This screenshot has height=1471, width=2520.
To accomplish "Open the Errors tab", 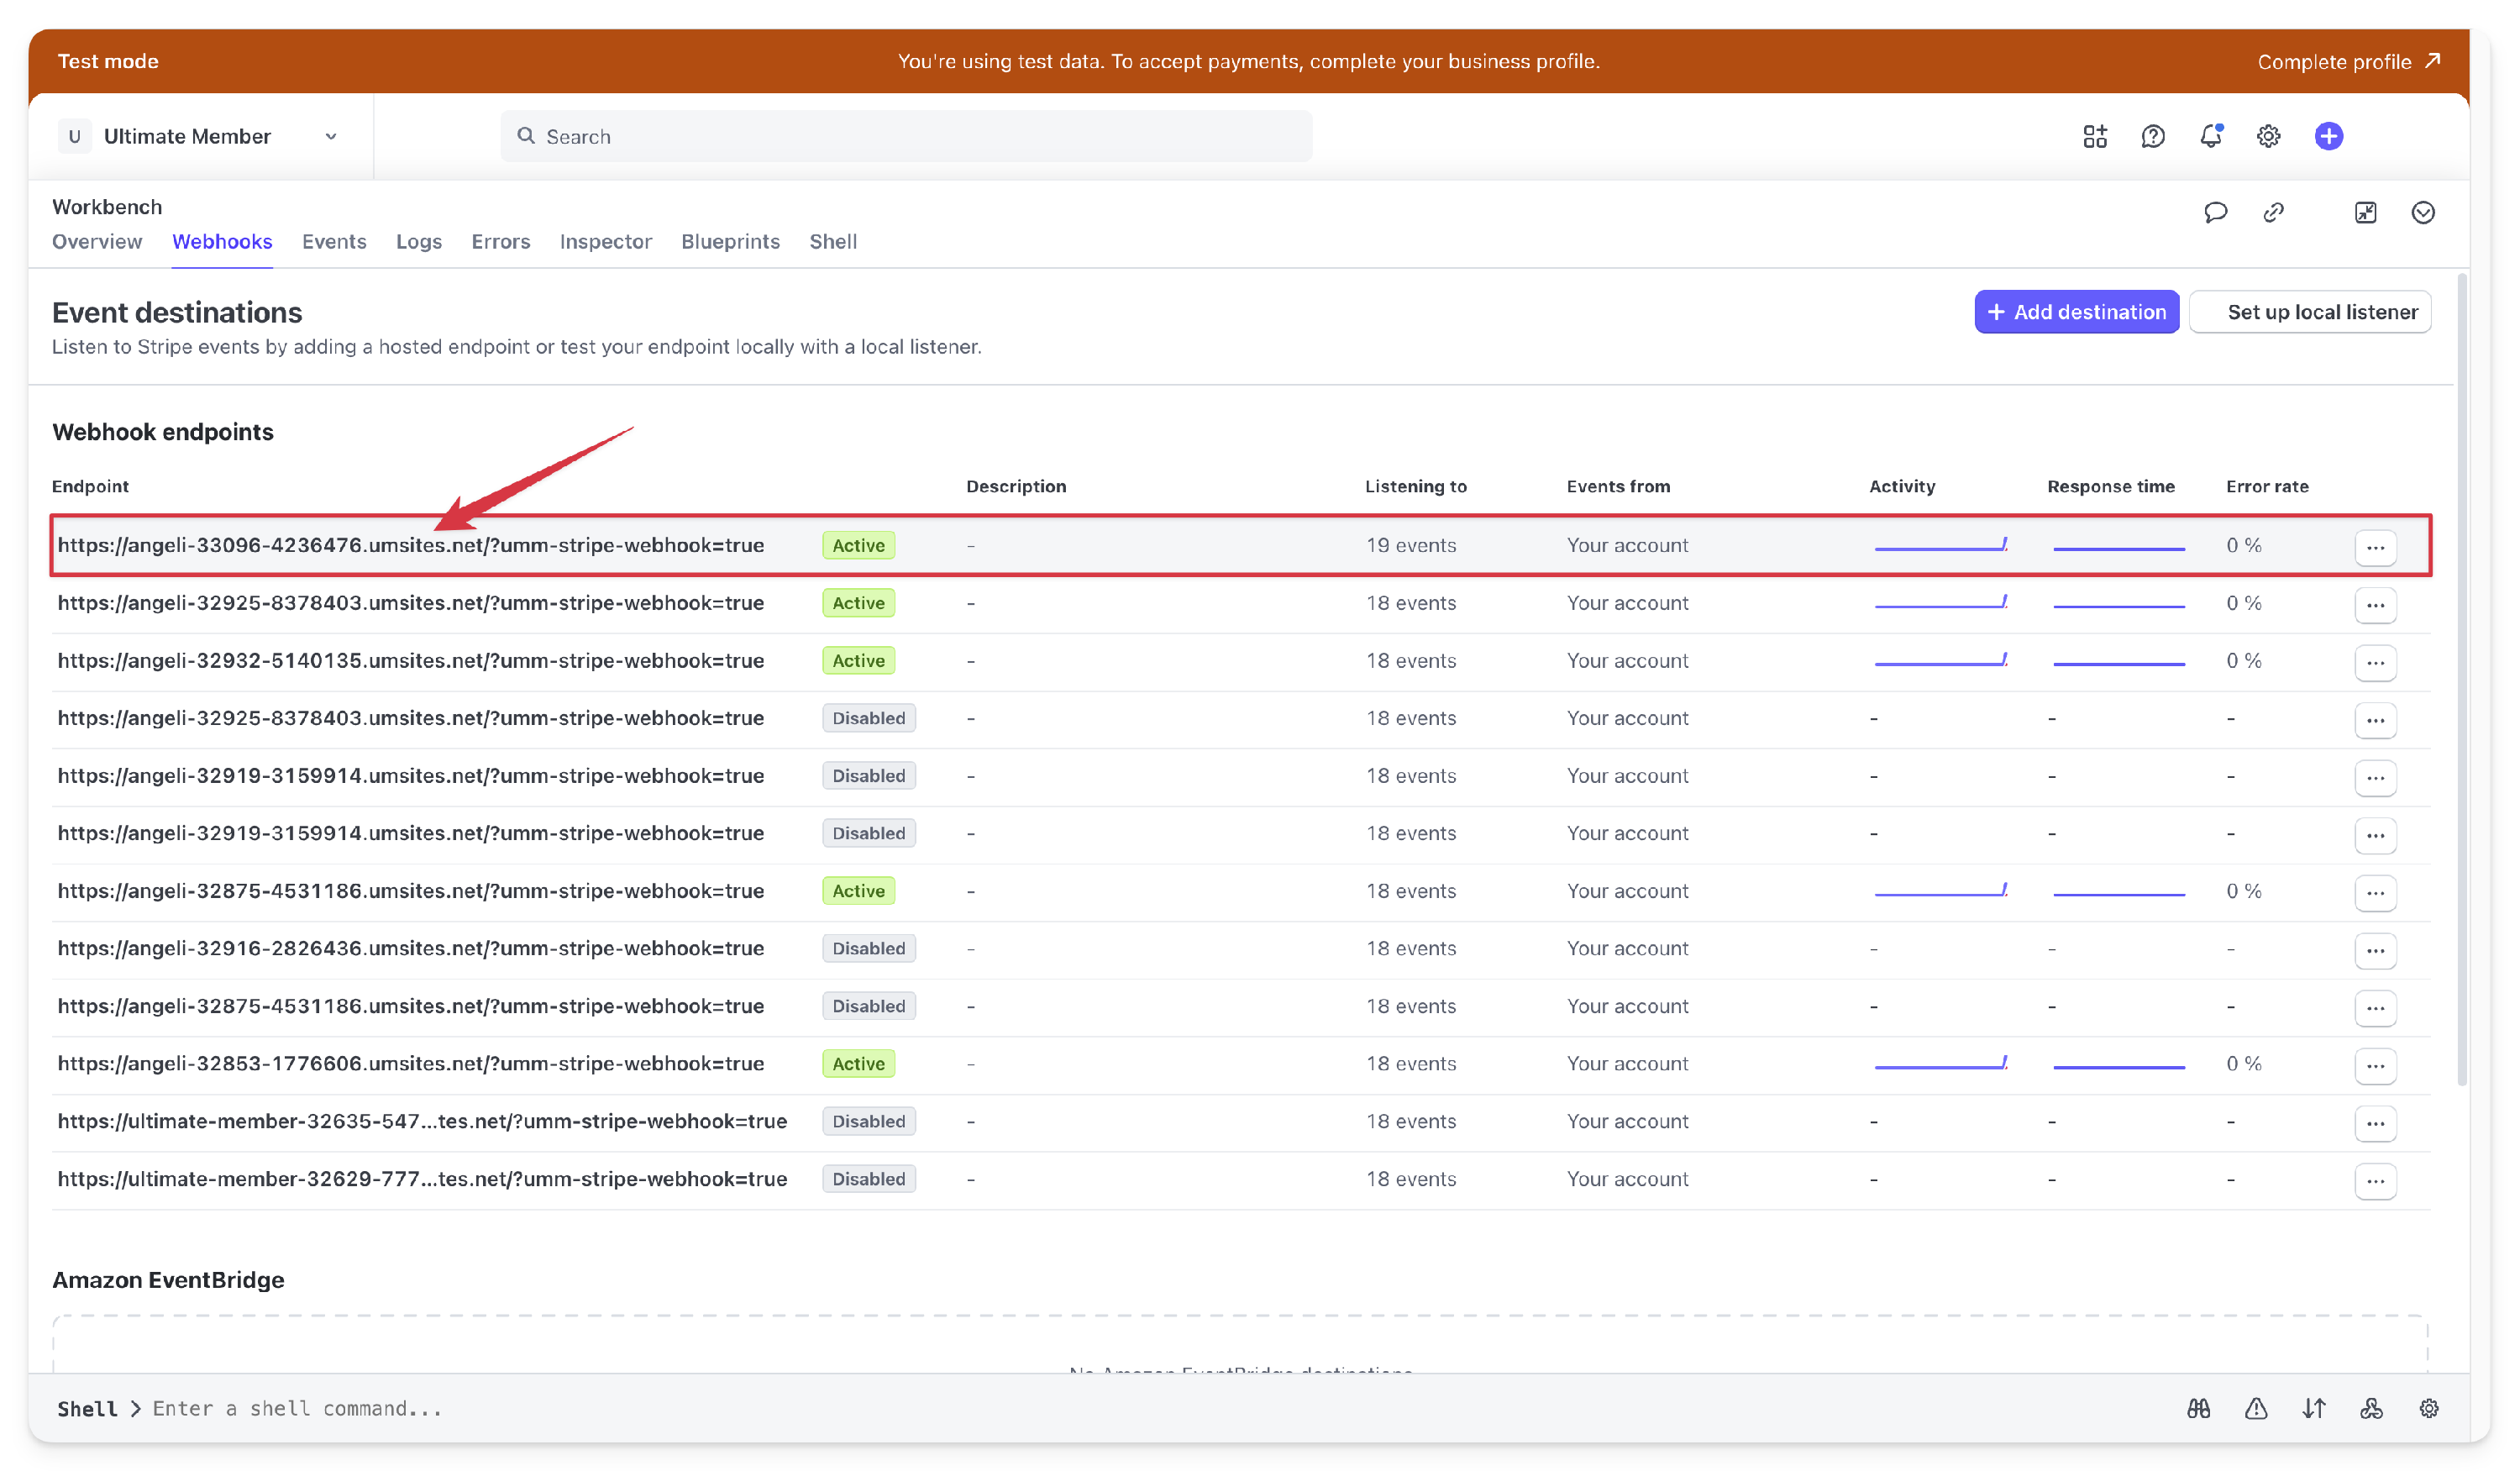I will pyautogui.click(x=500, y=241).
